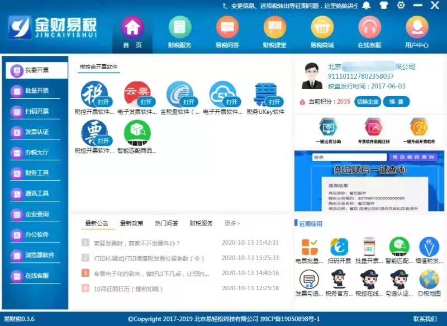Open 在线客服 in the top navigation bar

tap(369, 32)
